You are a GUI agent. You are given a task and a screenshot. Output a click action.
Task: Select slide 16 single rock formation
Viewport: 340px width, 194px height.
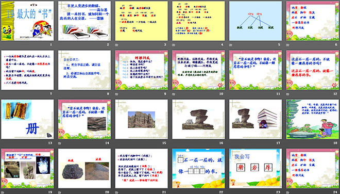point(198,119)
